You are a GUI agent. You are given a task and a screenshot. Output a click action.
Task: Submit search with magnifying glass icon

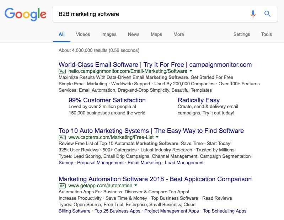[267, 14]
